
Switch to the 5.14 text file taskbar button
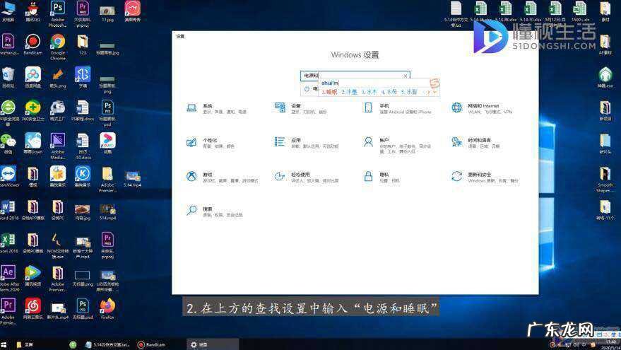coord(107,344)
